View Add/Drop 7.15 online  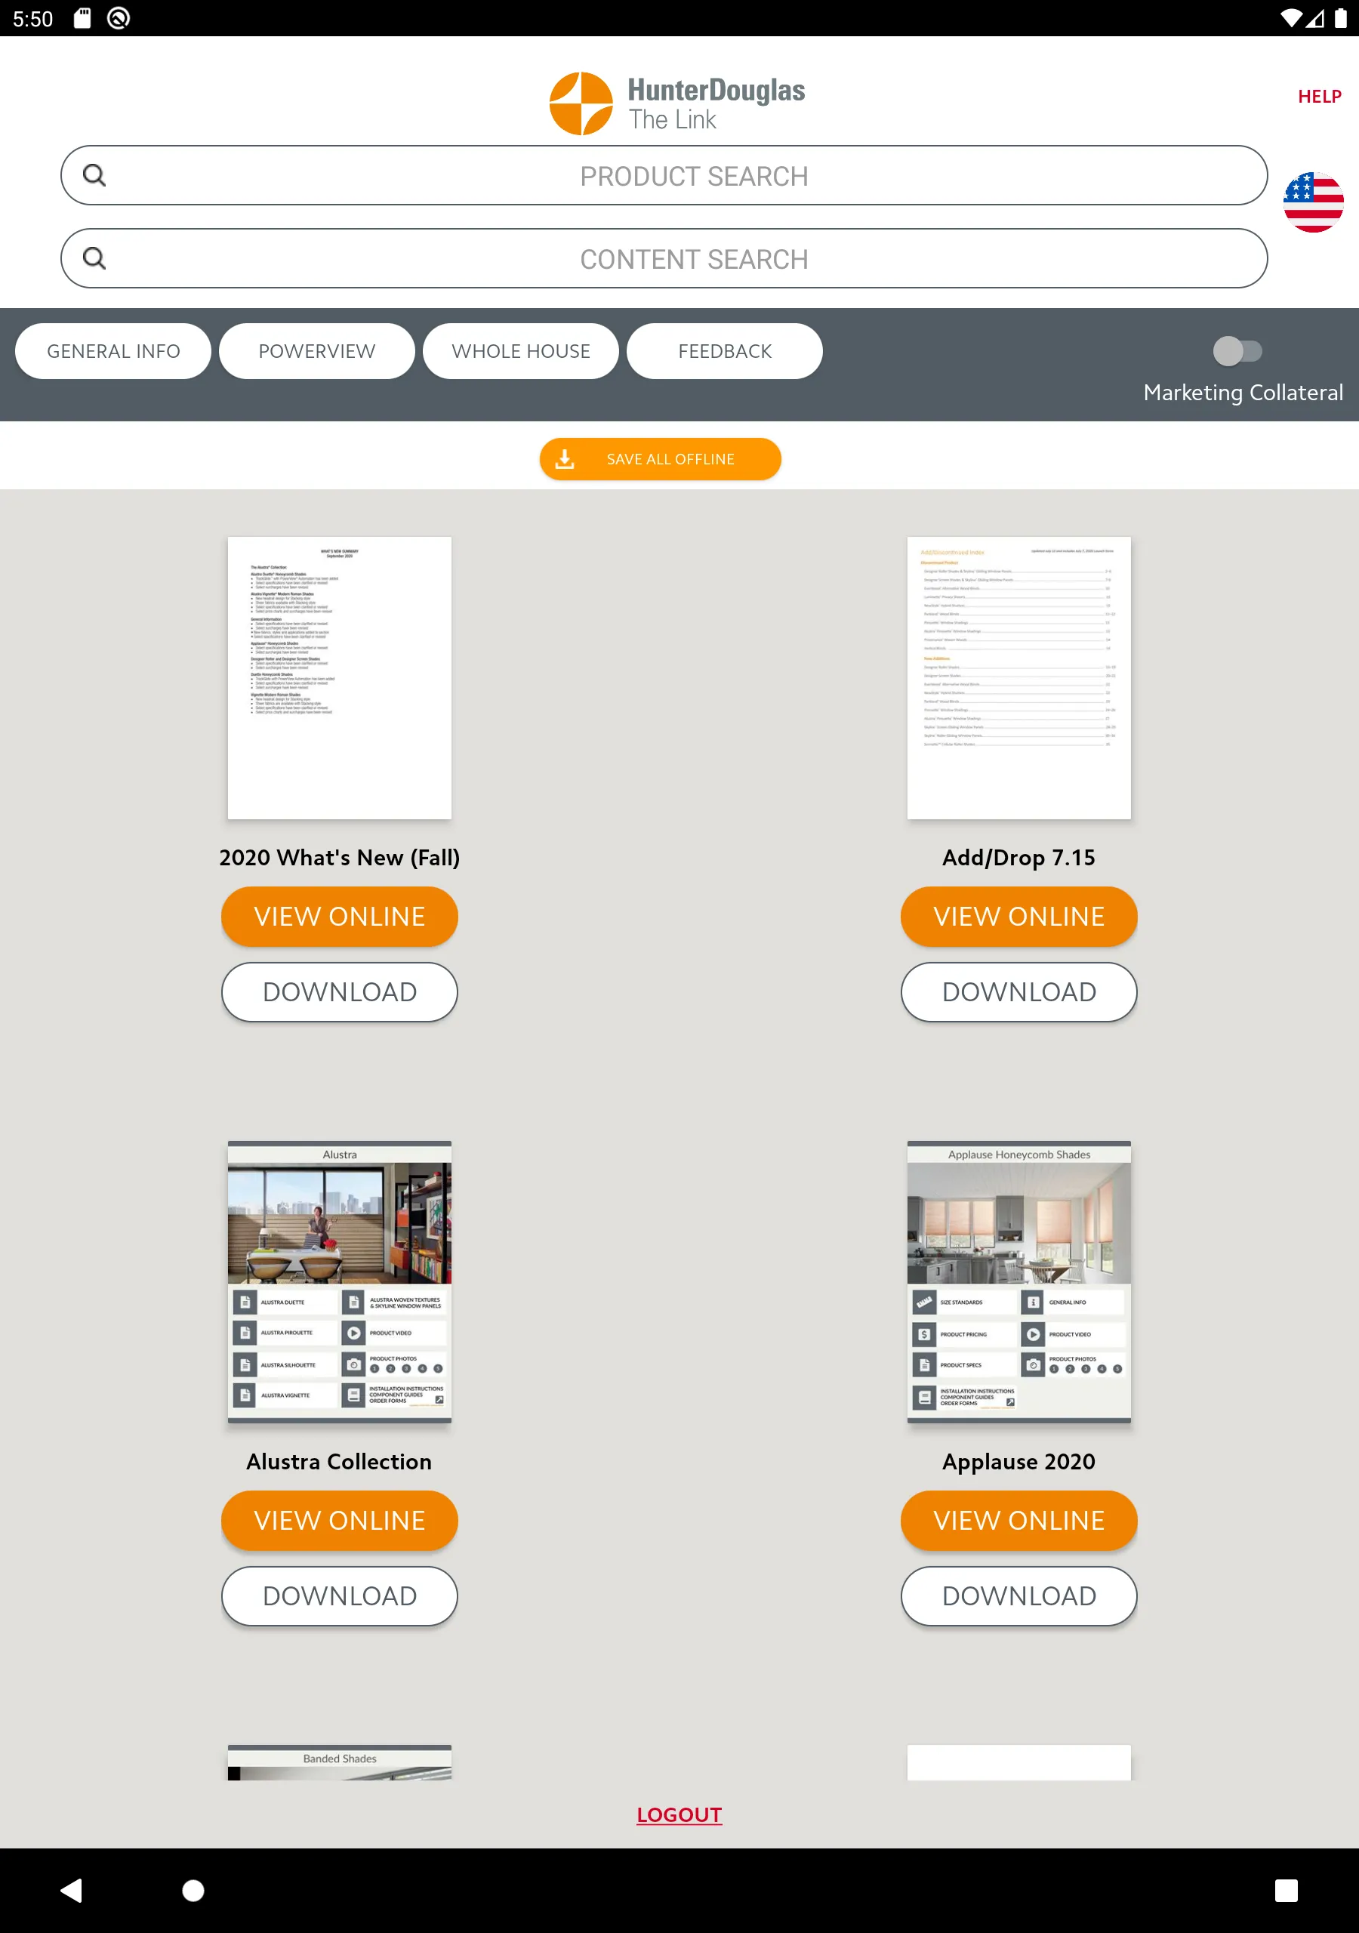tap(1018, 916)
